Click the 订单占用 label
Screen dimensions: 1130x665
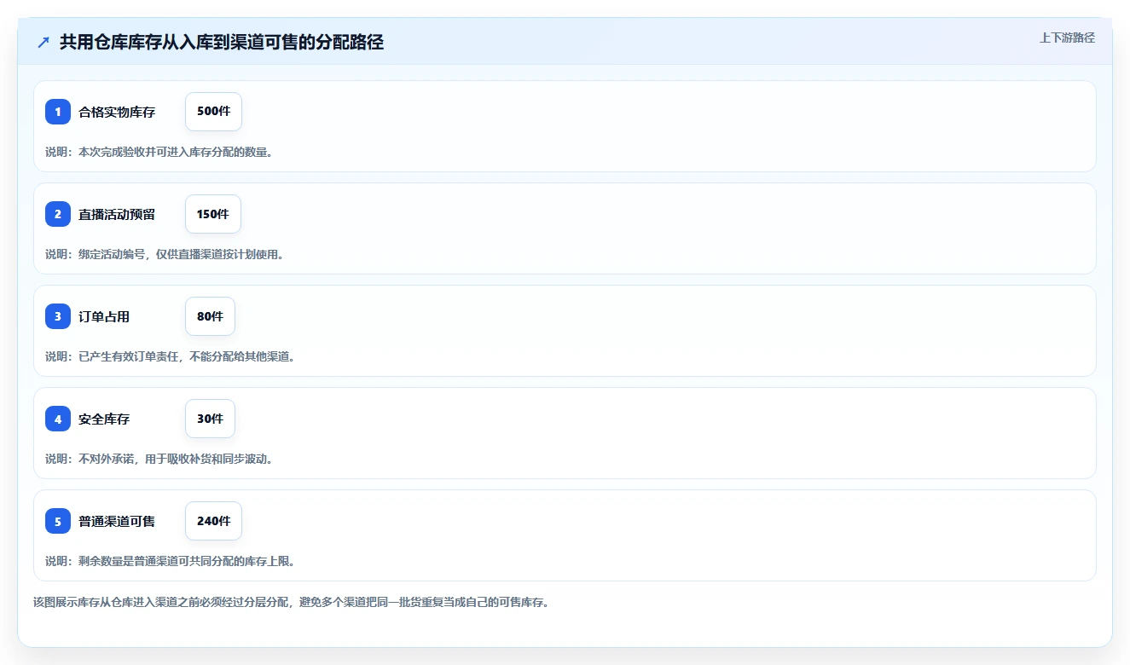coord(104,316)
